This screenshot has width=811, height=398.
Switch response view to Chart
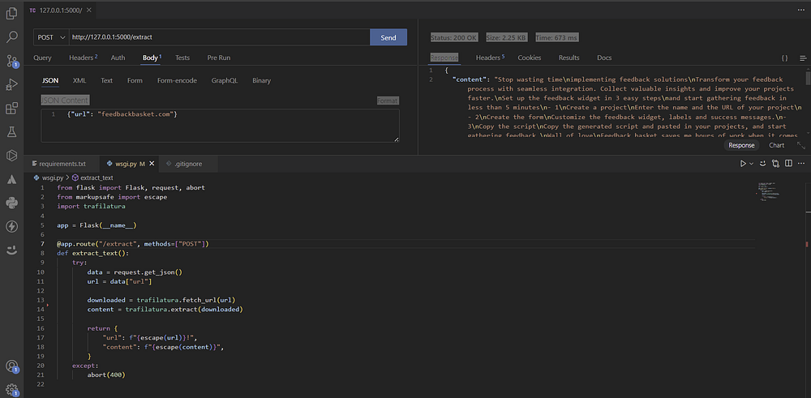point(776,145)
